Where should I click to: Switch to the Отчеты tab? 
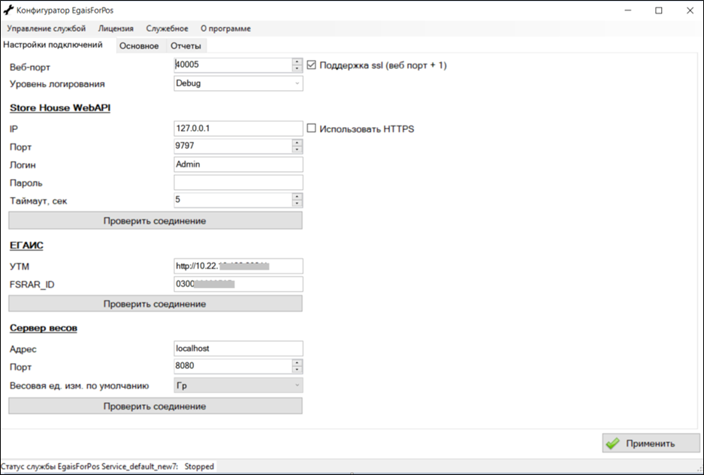point(186,46)
